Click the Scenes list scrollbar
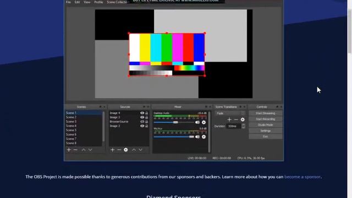Image resolution: width=352 pixels, height=198 pixels. coord(103,127)
